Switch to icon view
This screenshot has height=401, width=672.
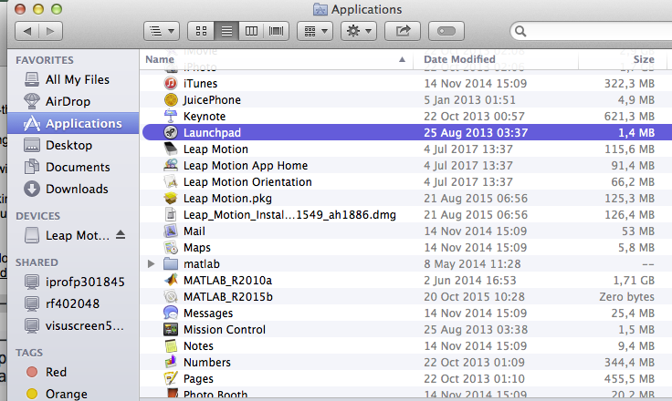pos(201,31)
